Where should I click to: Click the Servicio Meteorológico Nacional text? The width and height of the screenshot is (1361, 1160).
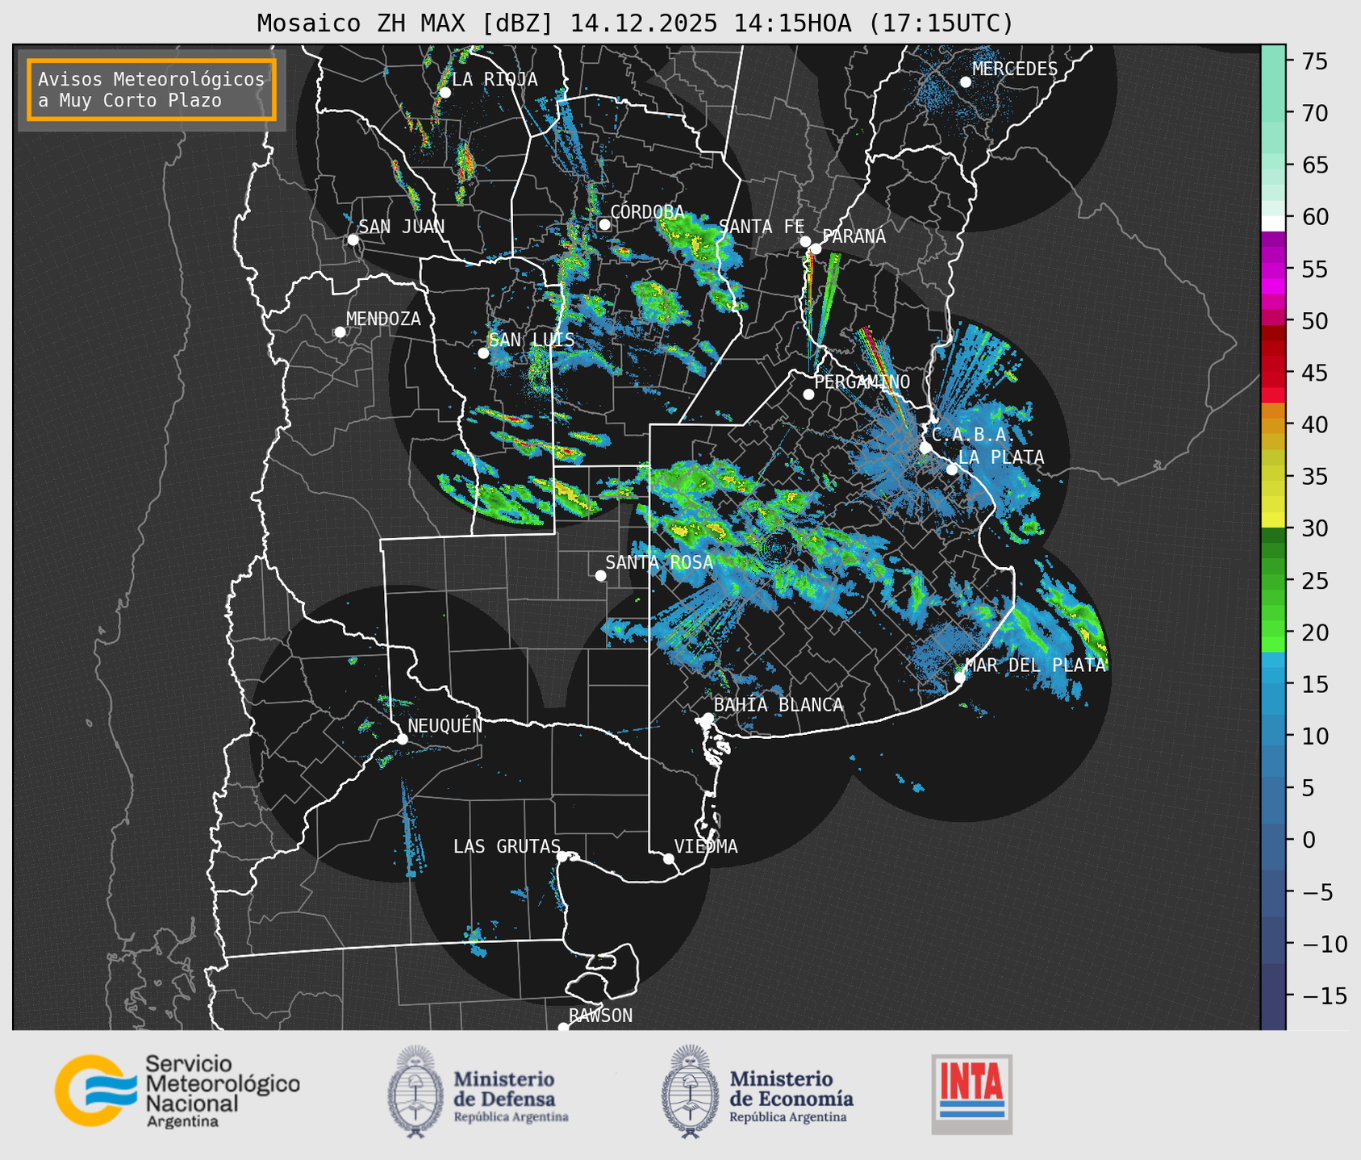pyautogui.click(x=223, y=1090)
